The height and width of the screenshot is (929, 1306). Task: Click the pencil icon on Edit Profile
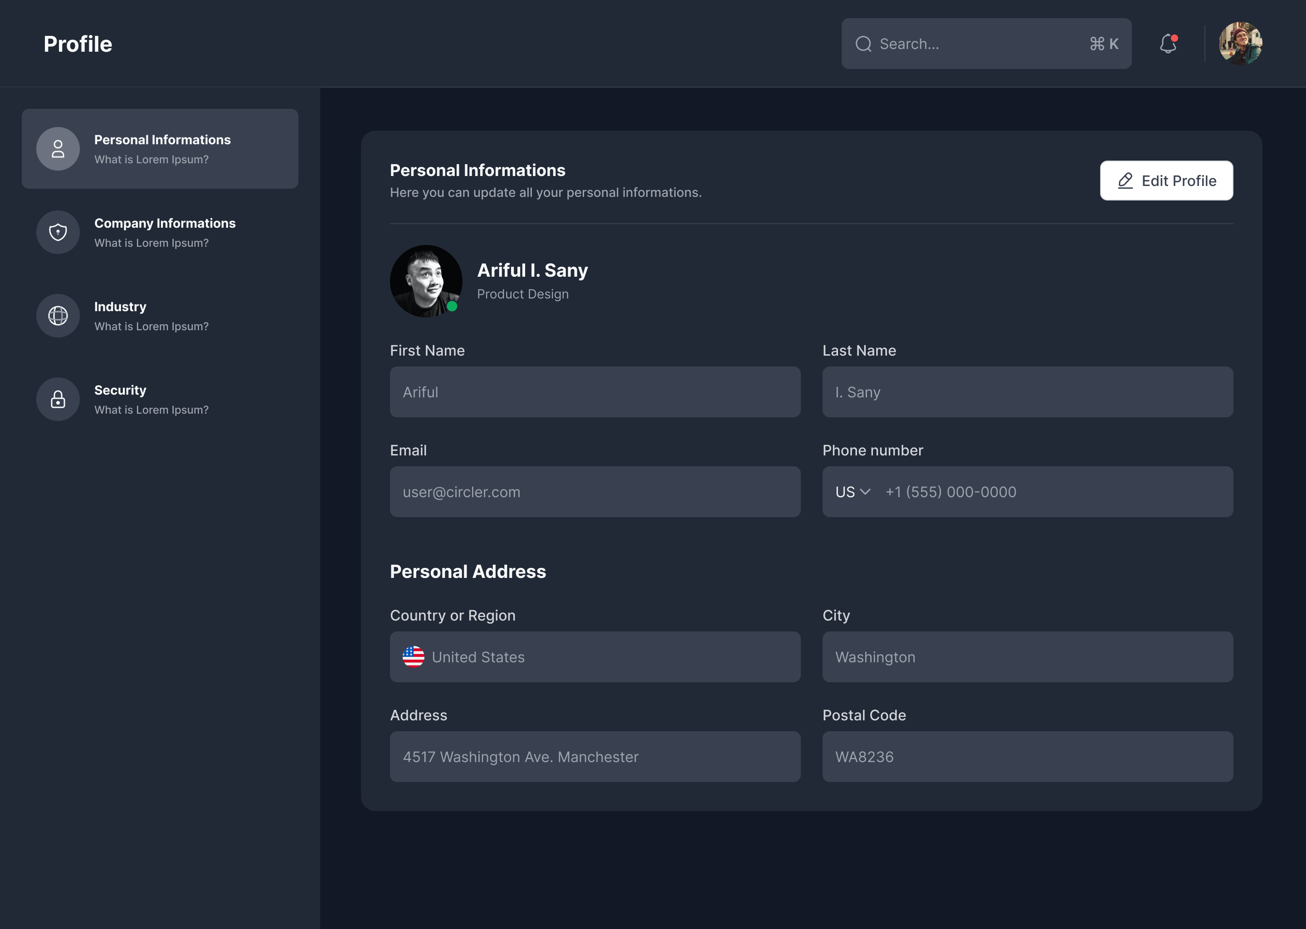[1125, 181]
